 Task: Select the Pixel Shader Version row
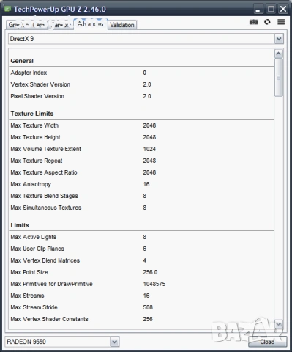point(141,96)
